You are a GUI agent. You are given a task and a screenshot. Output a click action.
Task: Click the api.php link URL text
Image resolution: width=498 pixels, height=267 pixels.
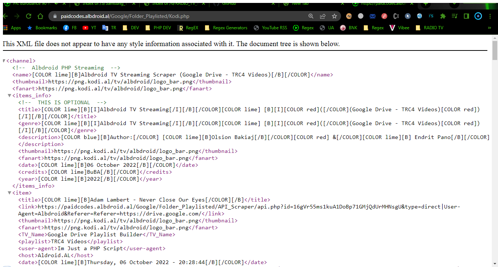(239, 210)
